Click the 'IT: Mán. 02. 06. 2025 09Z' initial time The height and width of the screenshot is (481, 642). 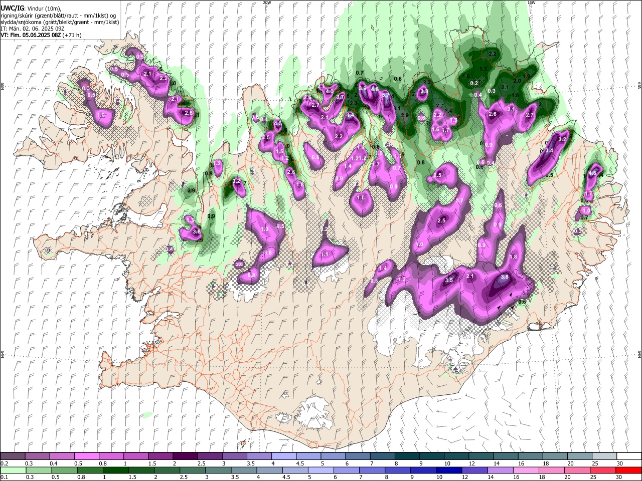pyautogui.click(x=33, y=29)
